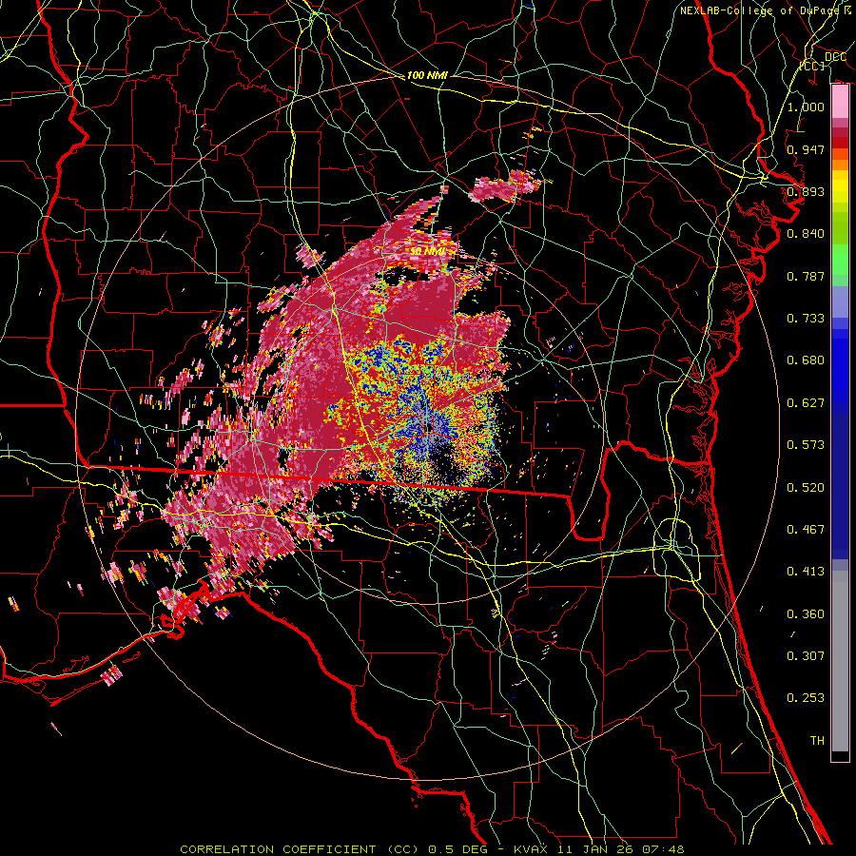This screenshot has width=856, height=856.
Task: Click the 0.733 legend value
Action: pyautogui.click(x=806, y=319)
